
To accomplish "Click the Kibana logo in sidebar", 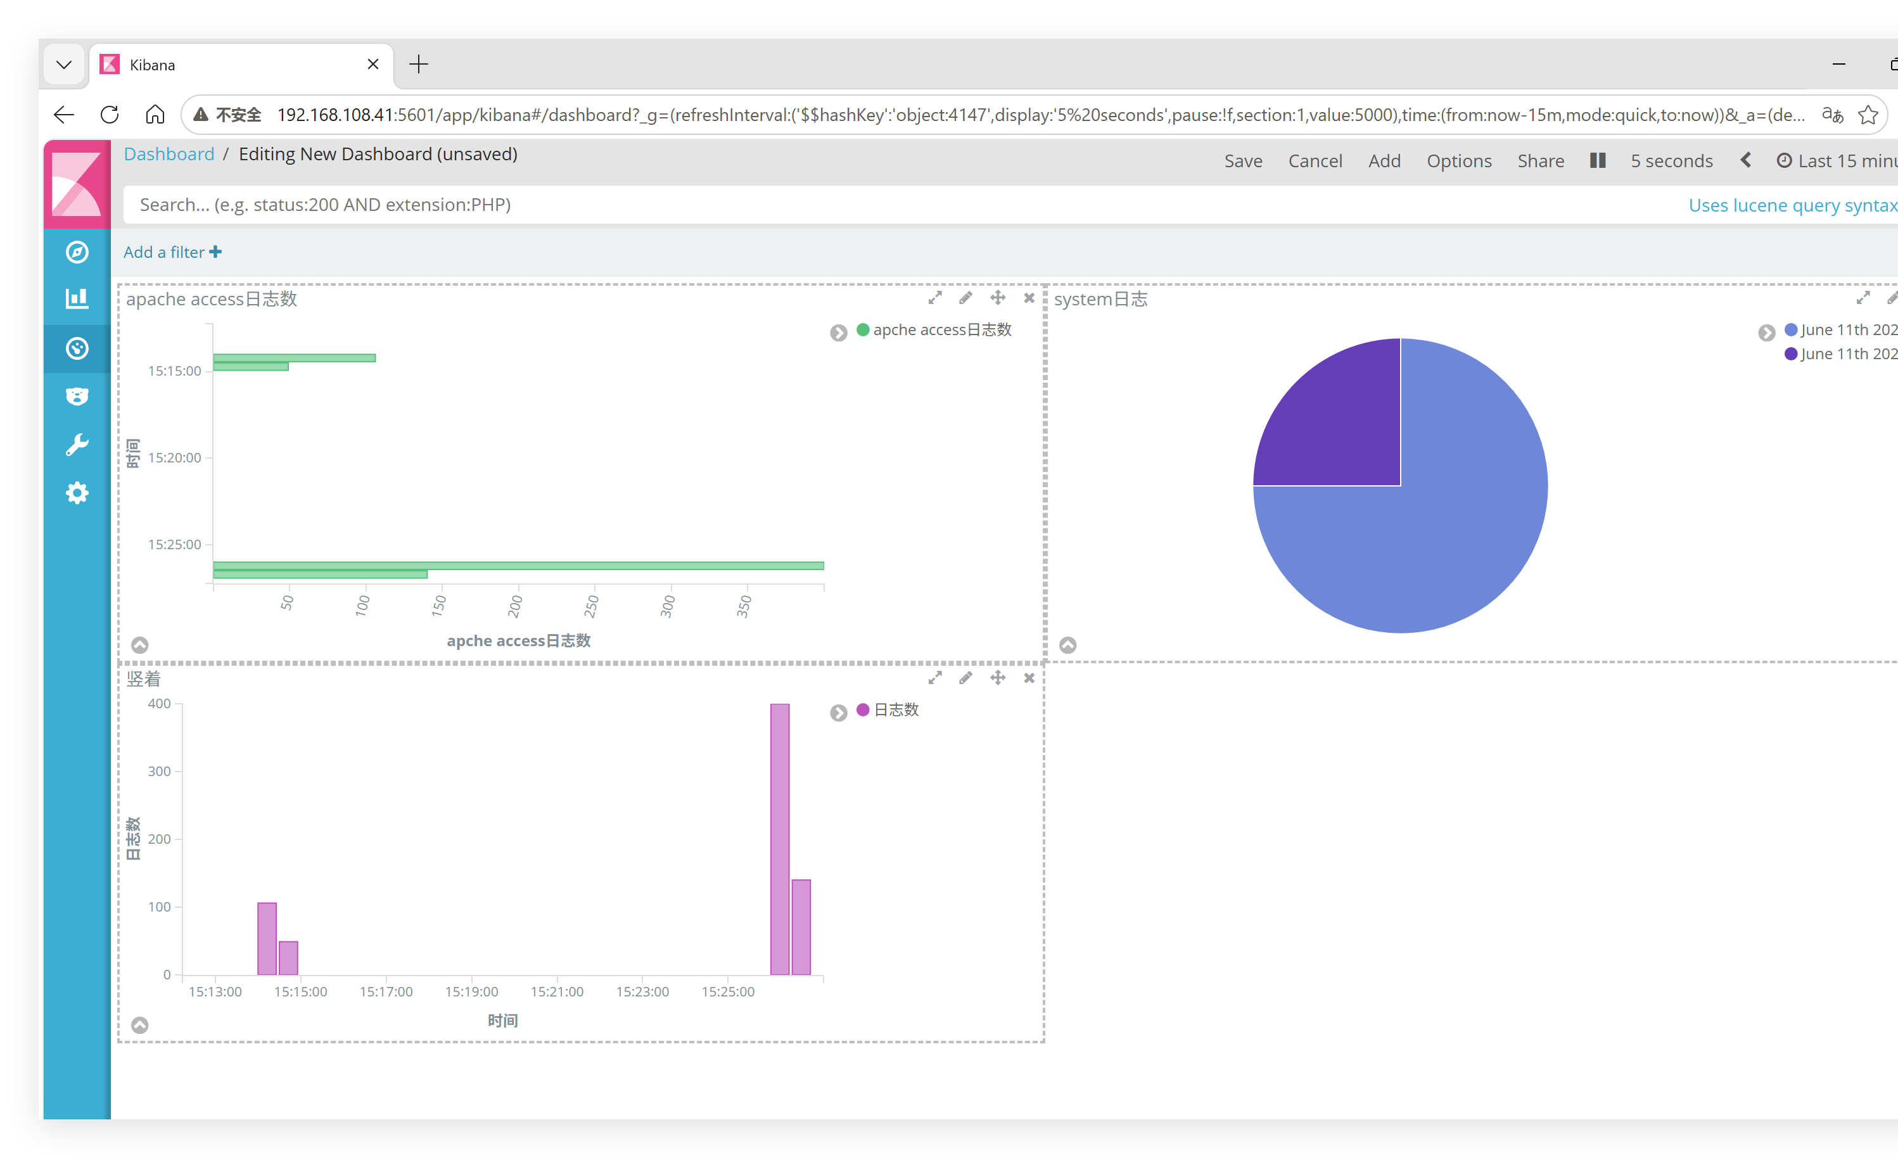I will [x=77, y=183].
